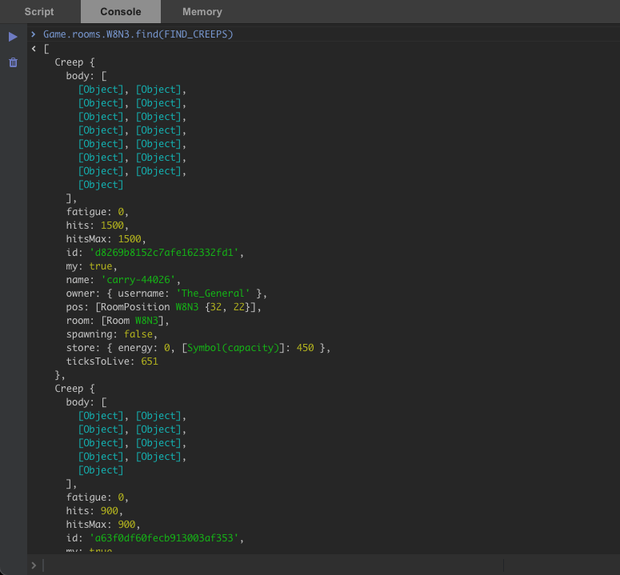
Task: Click the hits: 900 line
Action: (94, 510)
